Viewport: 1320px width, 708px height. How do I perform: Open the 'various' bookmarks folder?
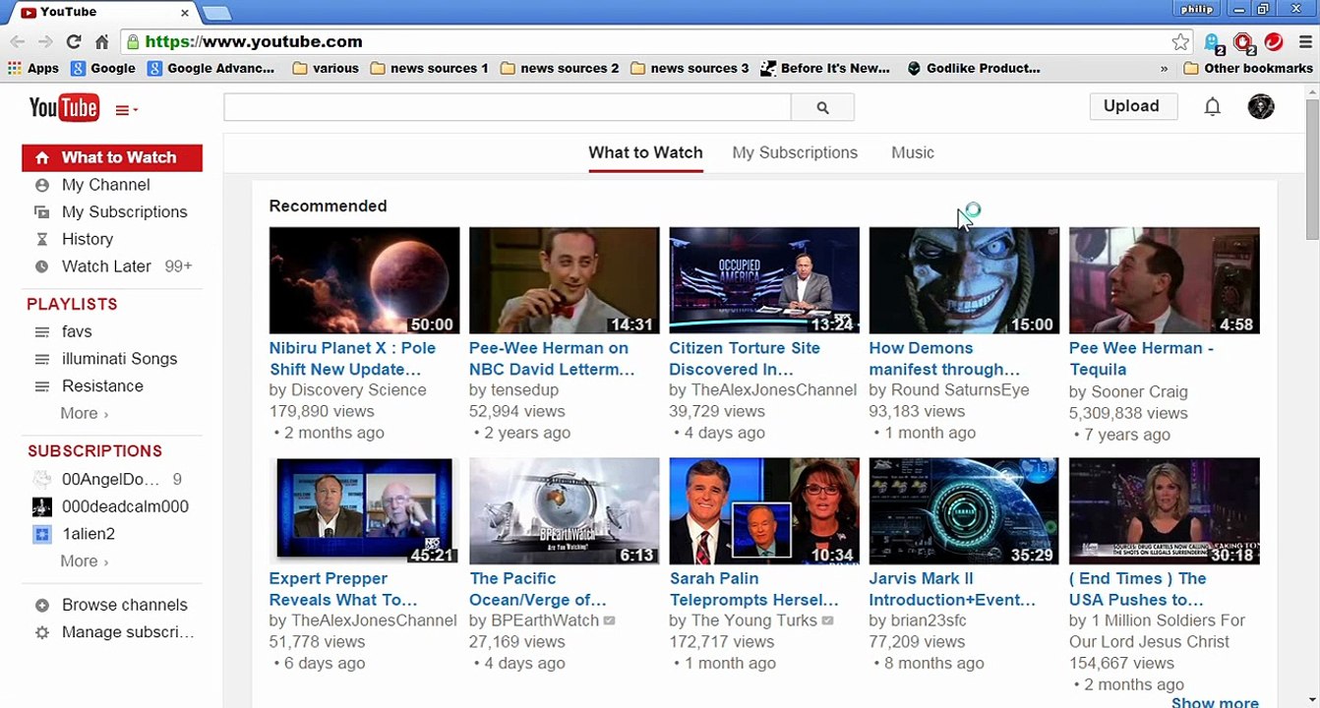(x=326, y=68)
